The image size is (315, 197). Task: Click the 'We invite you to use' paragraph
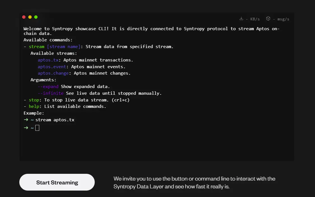pos(194,182)
